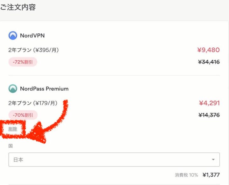Image resolution: width=229 pixels, height=185 pixels.
Task: Click the 2年プラン (¥395/月) plan label
Action: [33, 50]
